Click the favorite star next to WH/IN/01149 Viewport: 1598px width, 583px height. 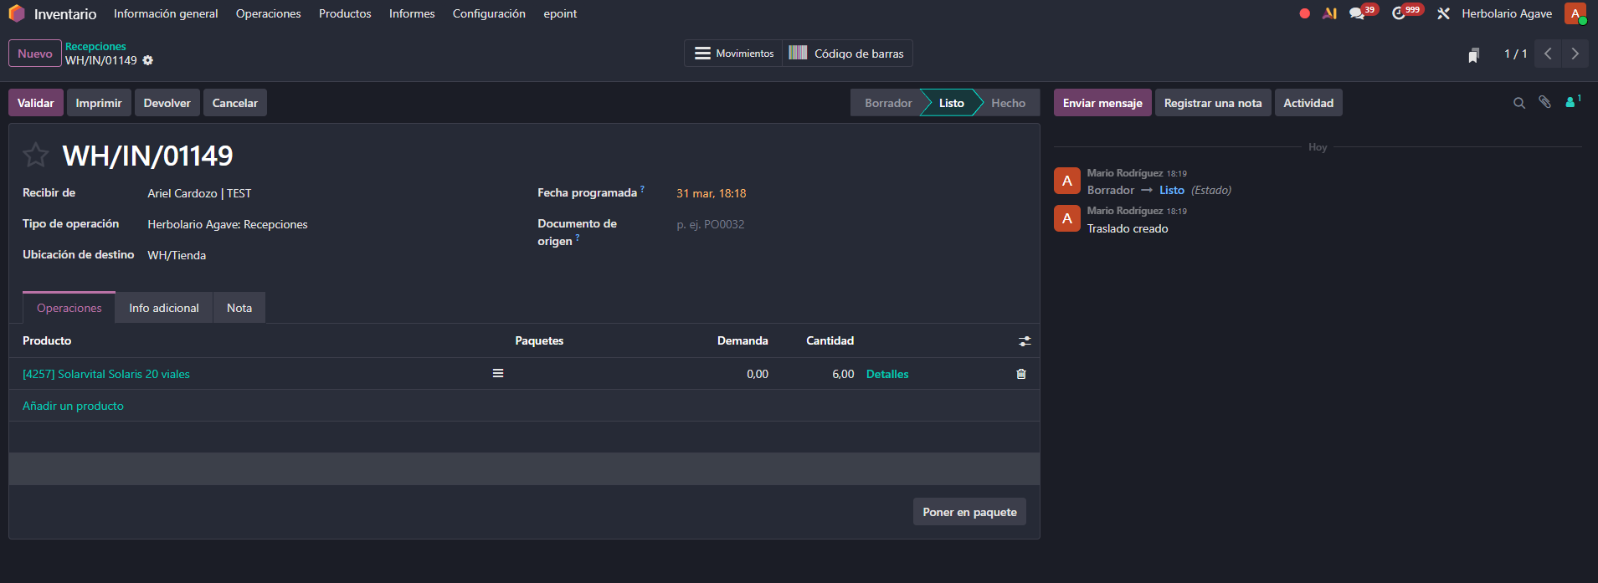(35, 156)
